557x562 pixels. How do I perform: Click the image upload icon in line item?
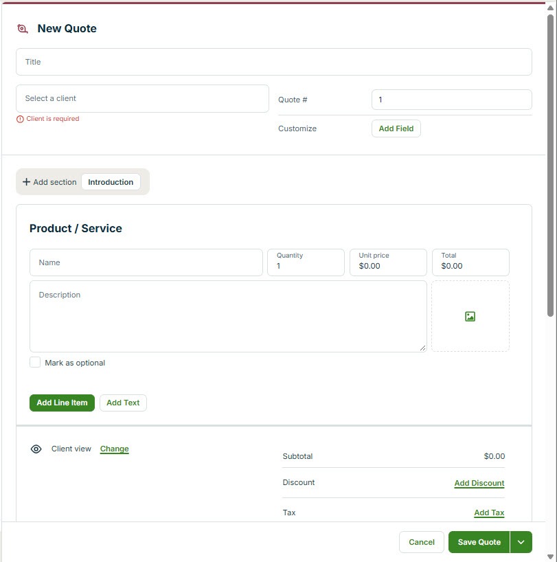click(470, 317)
